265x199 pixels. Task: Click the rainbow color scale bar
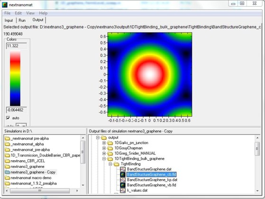(15, 78)
